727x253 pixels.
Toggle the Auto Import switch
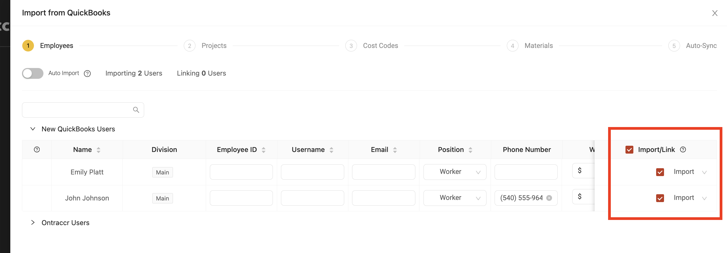coord(33,73)
